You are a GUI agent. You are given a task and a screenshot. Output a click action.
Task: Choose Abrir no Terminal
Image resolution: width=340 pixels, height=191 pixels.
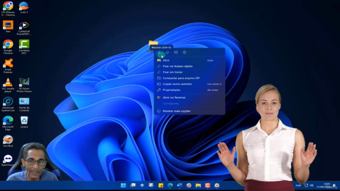coord(190,98)
